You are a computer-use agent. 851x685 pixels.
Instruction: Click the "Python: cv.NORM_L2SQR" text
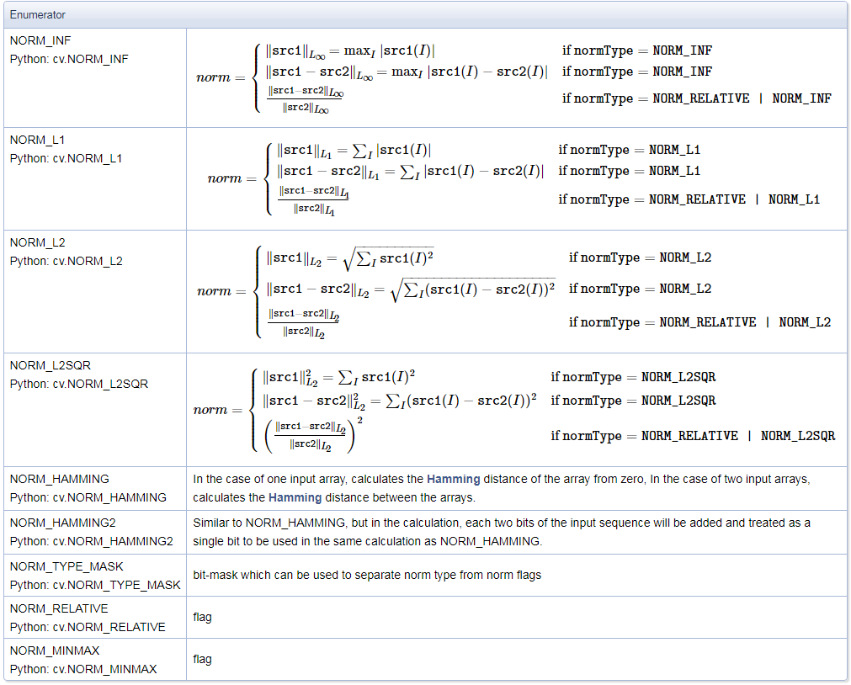click(79, 384)
